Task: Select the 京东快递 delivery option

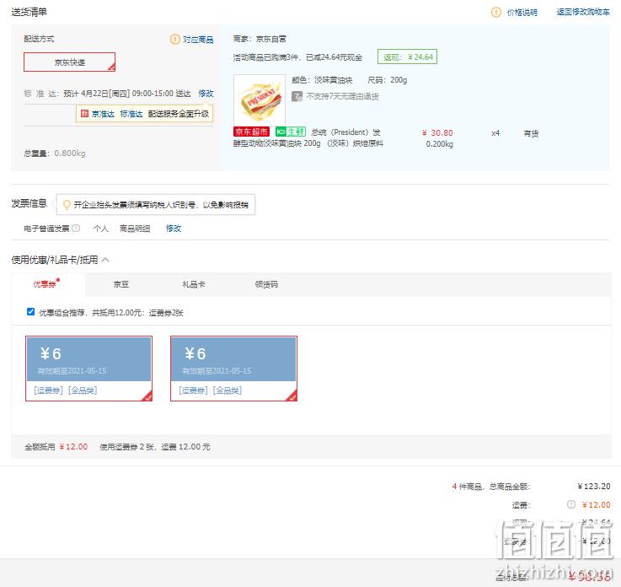Action: click(x=70, y=62)
